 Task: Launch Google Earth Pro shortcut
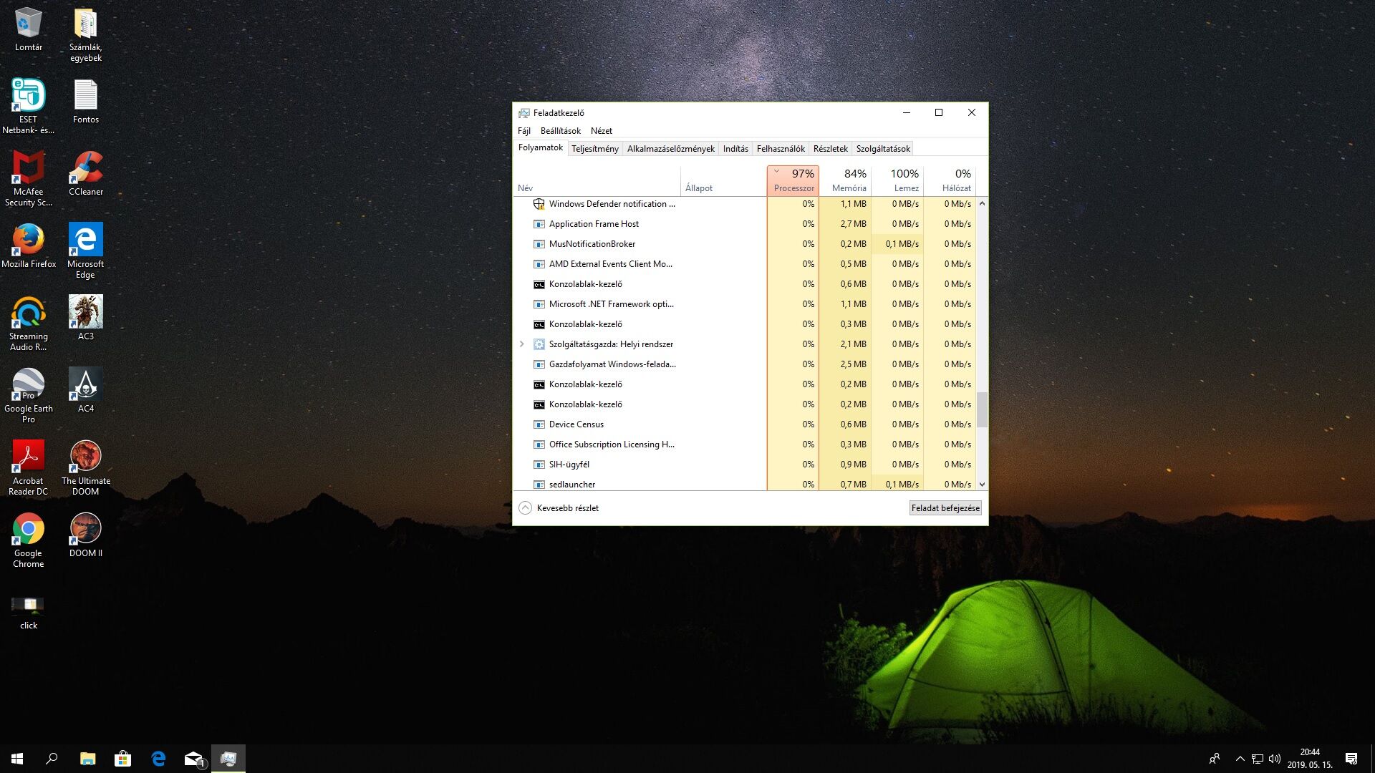(x=28, y=385)
